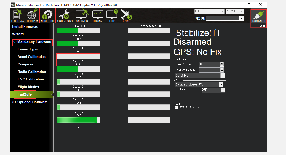The image size is (286, 155).
Task: Open ESC Calibration page
Action: tap(31, 79)
